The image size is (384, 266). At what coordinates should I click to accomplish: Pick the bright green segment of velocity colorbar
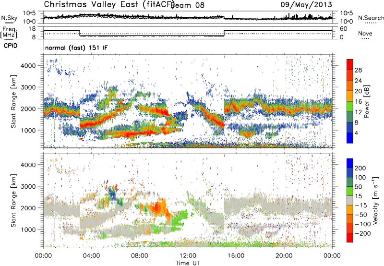coord(350,191)
